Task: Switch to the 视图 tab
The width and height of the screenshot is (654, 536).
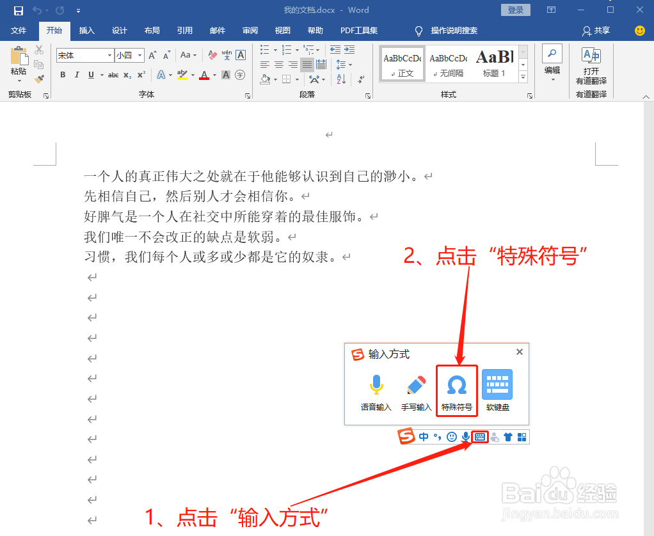Action: [282, 31]
